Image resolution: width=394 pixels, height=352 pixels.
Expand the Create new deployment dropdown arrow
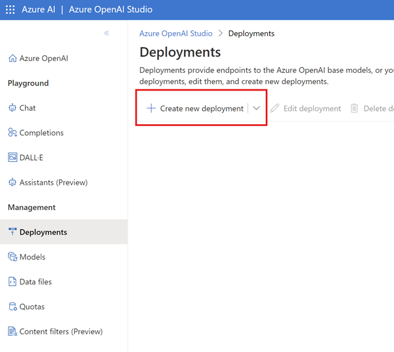point(256,108)
